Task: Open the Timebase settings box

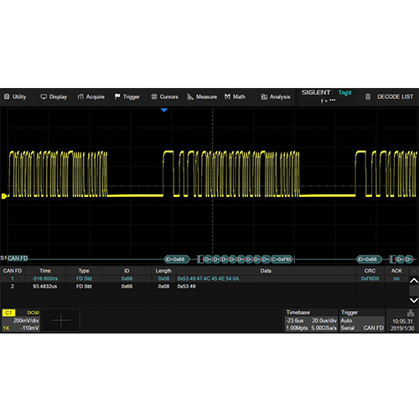Action: 311,320
